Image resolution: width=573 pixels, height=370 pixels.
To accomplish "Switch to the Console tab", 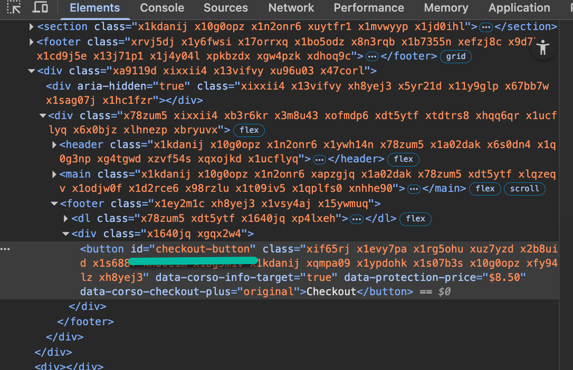I will [161, 8].
